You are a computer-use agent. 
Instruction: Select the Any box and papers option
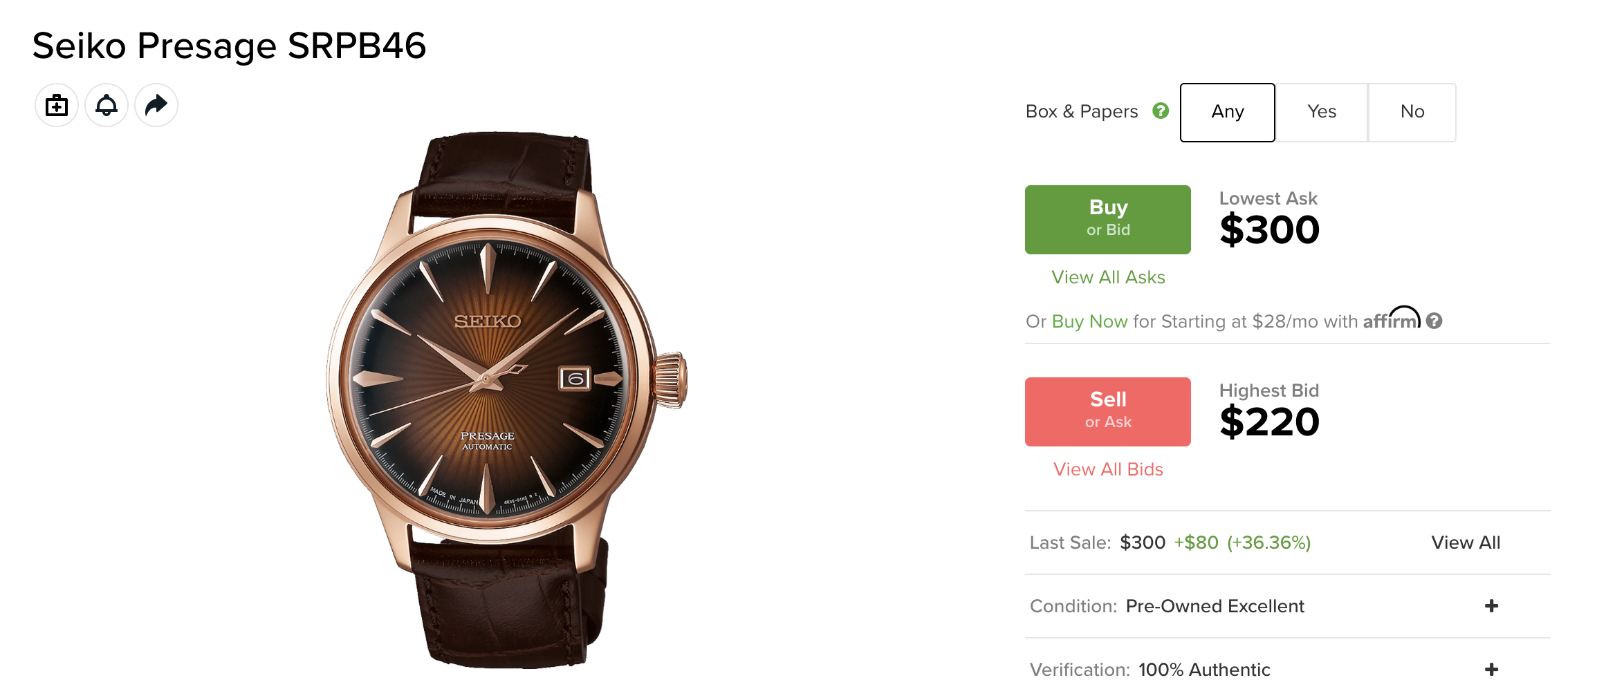click(1228, 113)
